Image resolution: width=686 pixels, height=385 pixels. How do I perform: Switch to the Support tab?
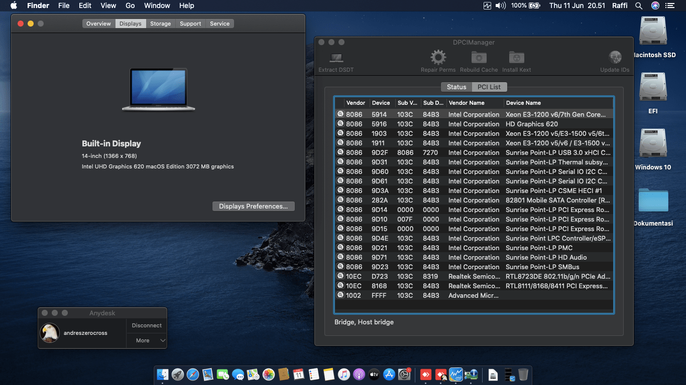[190, 24]
